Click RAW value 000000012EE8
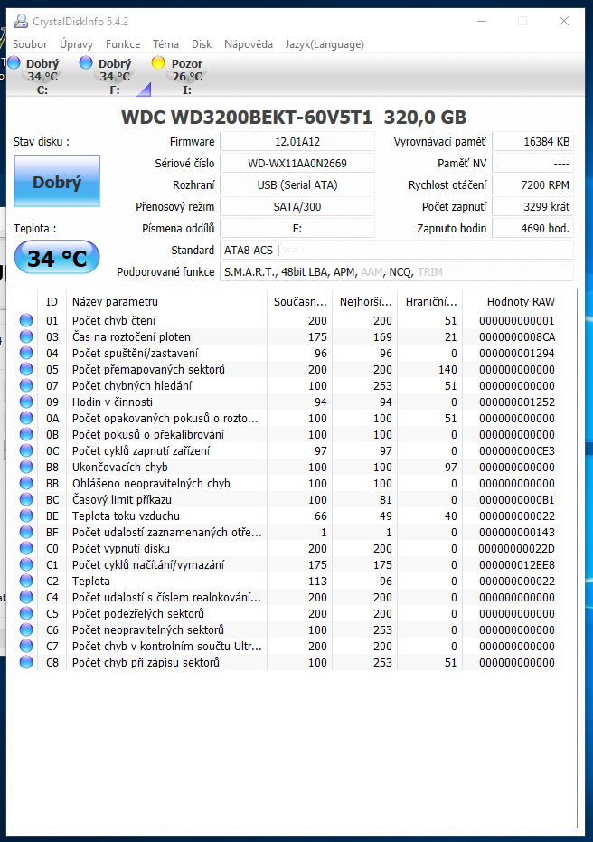 pyautogui.click(x=517, y=565)
